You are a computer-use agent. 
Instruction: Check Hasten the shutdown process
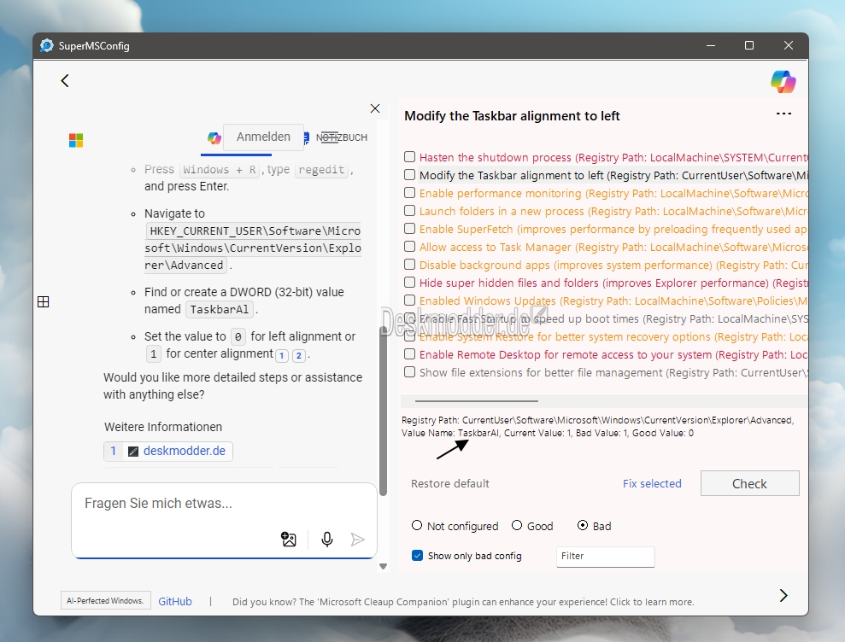click(409, 157)
